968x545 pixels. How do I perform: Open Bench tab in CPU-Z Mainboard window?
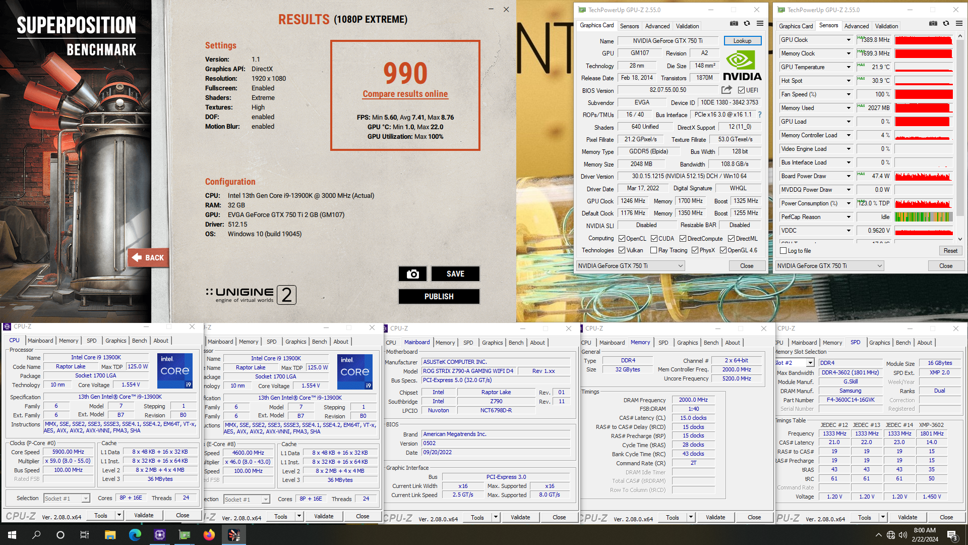pyautogui.click(x=516, y=343)
